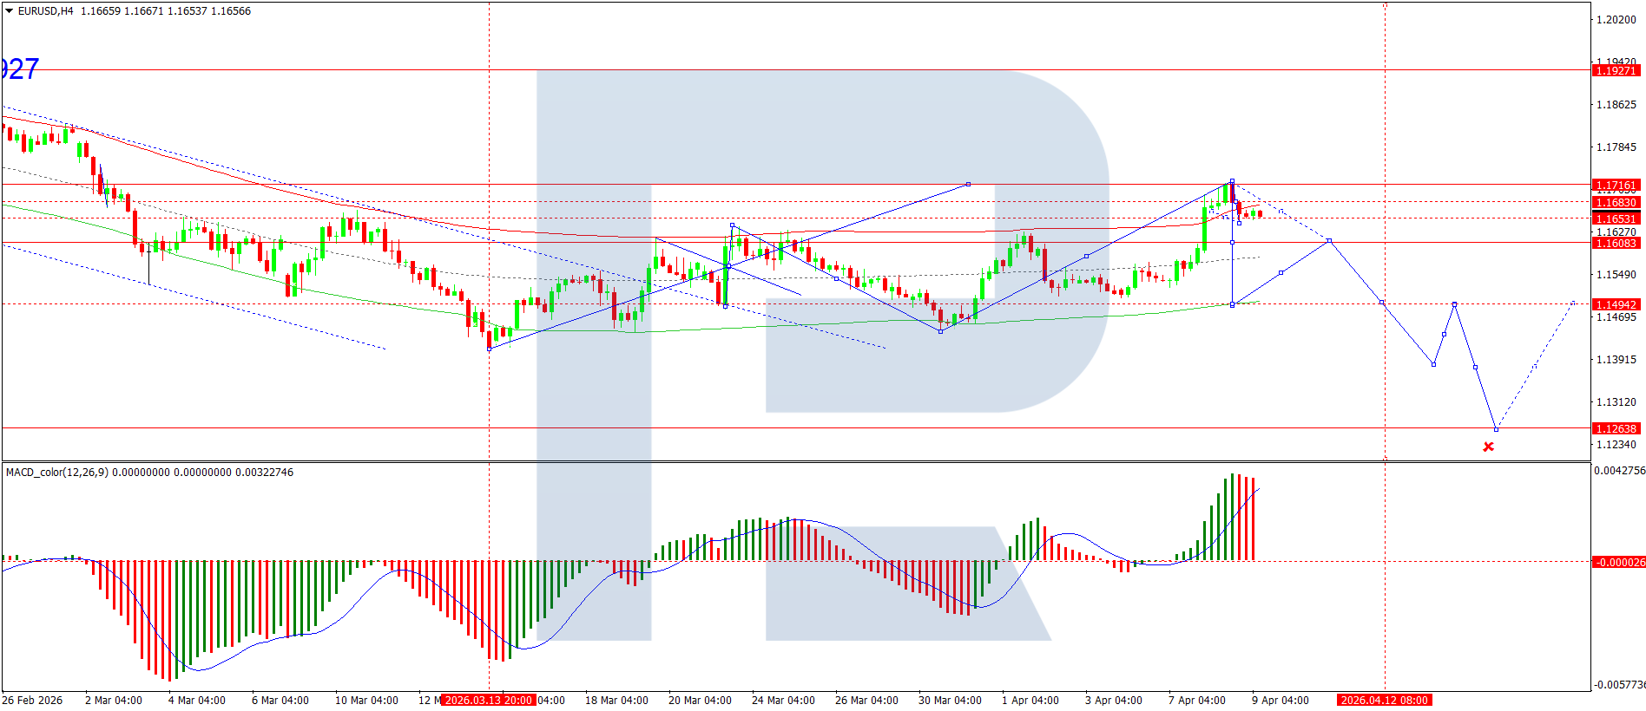Click the trendline anchor point at 13 March low
Image resolution: width=1646 pixels, height=711 pixels.
490,349
